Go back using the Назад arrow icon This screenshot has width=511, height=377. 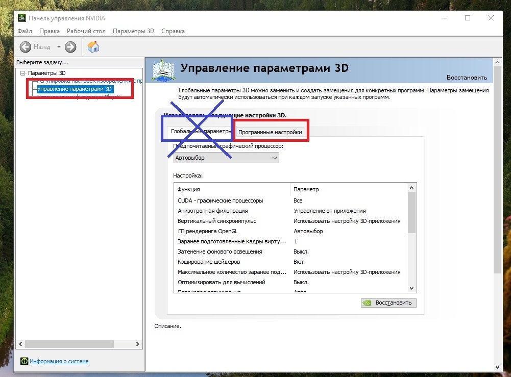click(26, 47)
